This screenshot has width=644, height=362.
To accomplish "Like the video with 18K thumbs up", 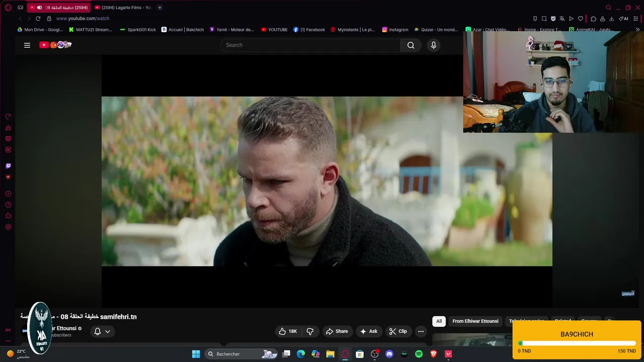I will pos(288,331).
